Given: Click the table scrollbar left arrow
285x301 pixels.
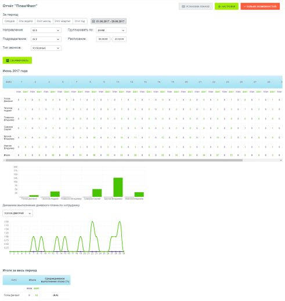Looking at the screenshot, I should [x=4, y=160].
